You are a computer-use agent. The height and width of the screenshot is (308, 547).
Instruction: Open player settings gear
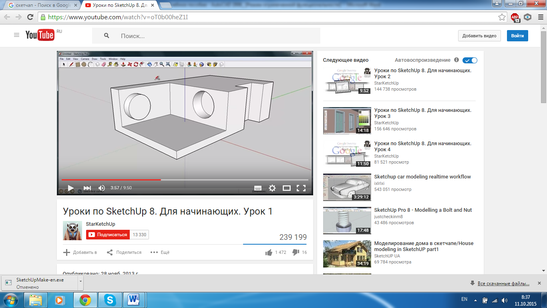(272, 188)
